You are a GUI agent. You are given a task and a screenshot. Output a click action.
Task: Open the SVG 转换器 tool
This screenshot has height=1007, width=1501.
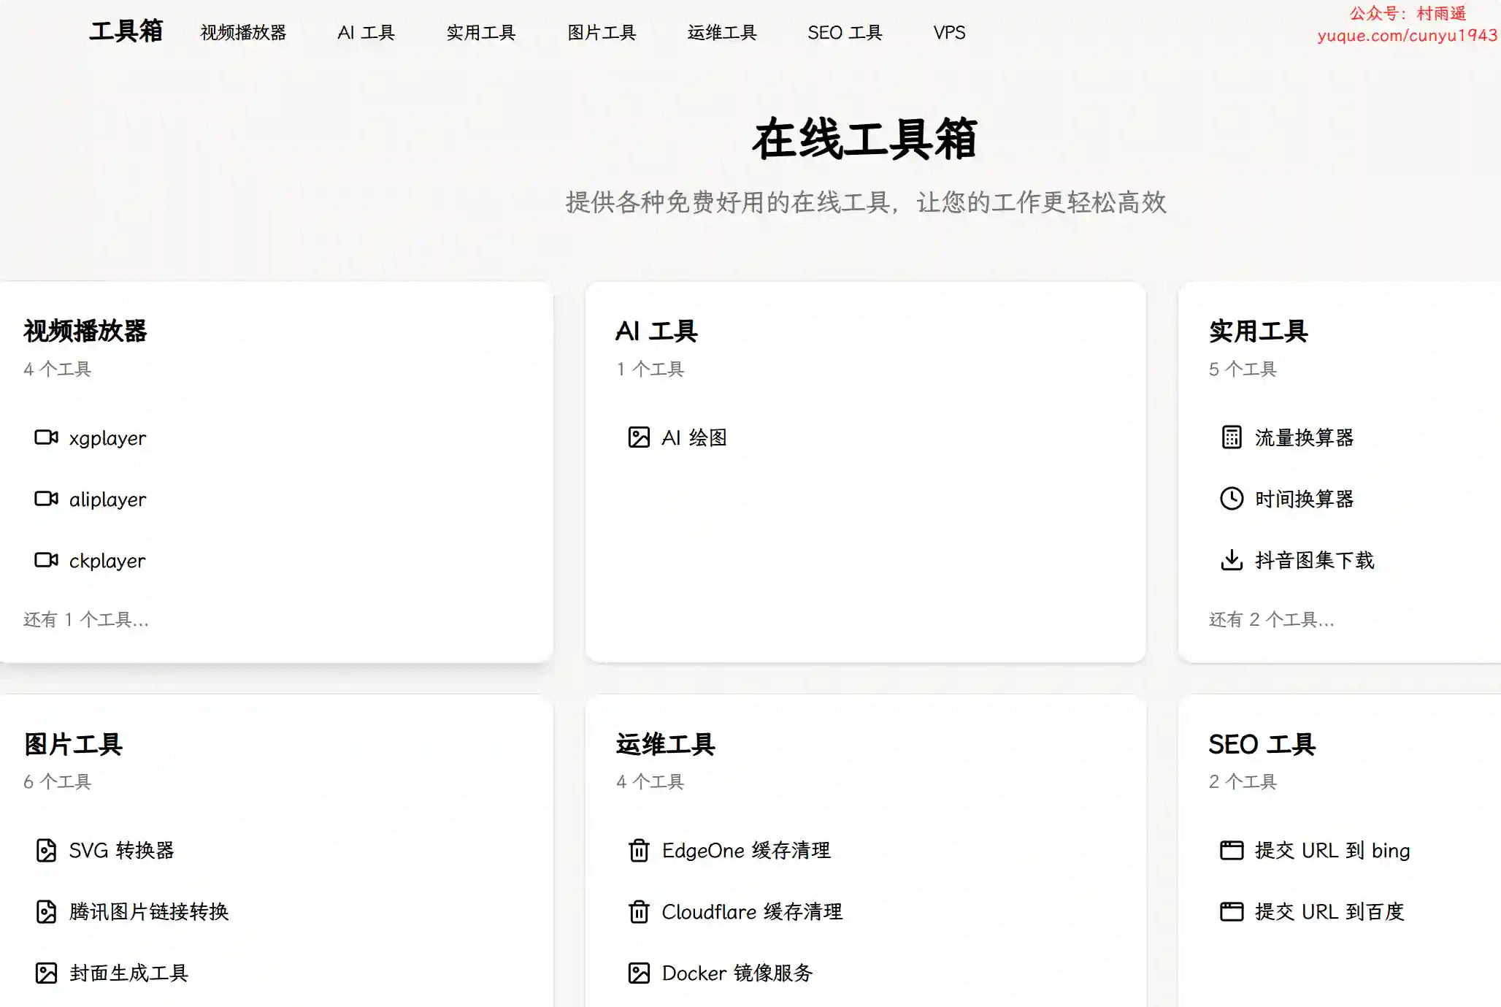[x=121, y=850]
